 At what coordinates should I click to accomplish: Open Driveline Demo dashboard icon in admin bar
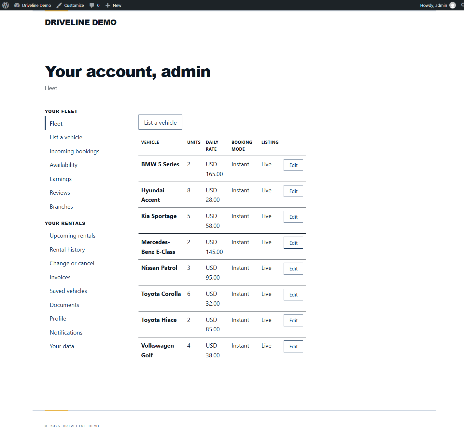tap(17, 5)
